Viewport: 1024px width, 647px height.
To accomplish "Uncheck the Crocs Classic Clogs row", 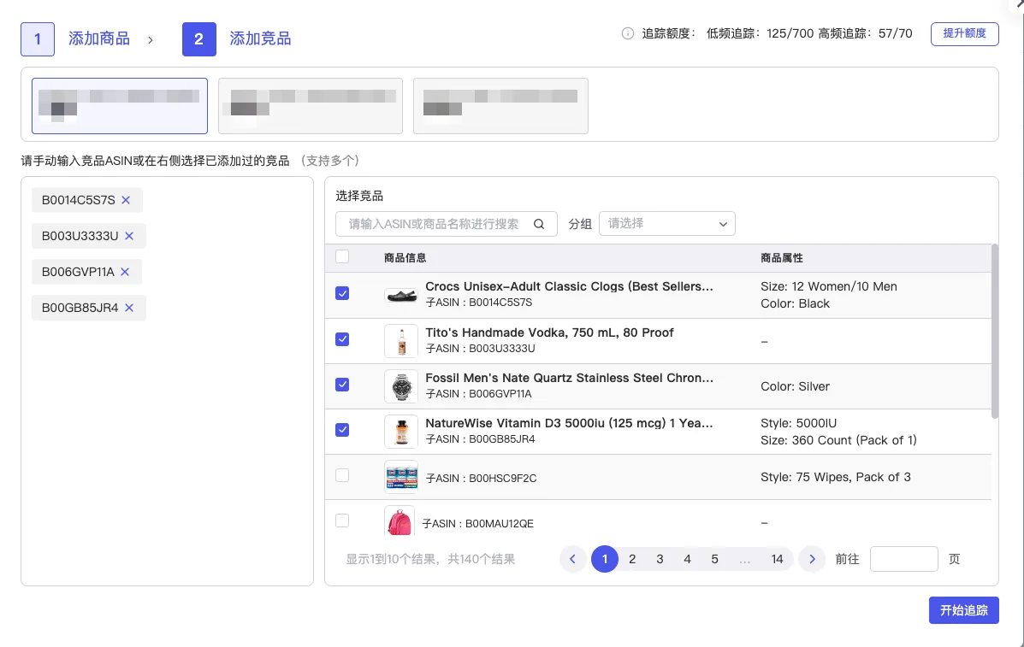I will (x=342, y=293).
